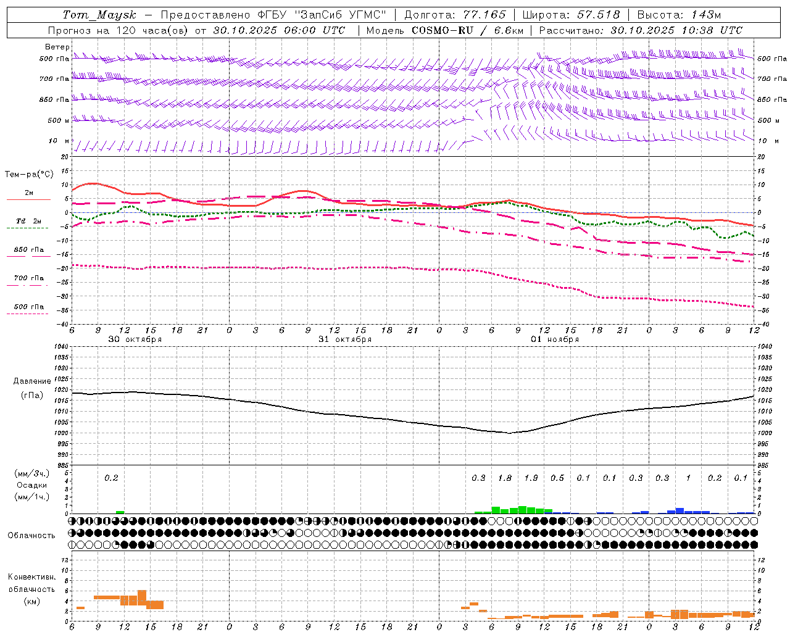Click the 30 октября date label
This screenshot has width=790, height=632.
tap(135, 339)
